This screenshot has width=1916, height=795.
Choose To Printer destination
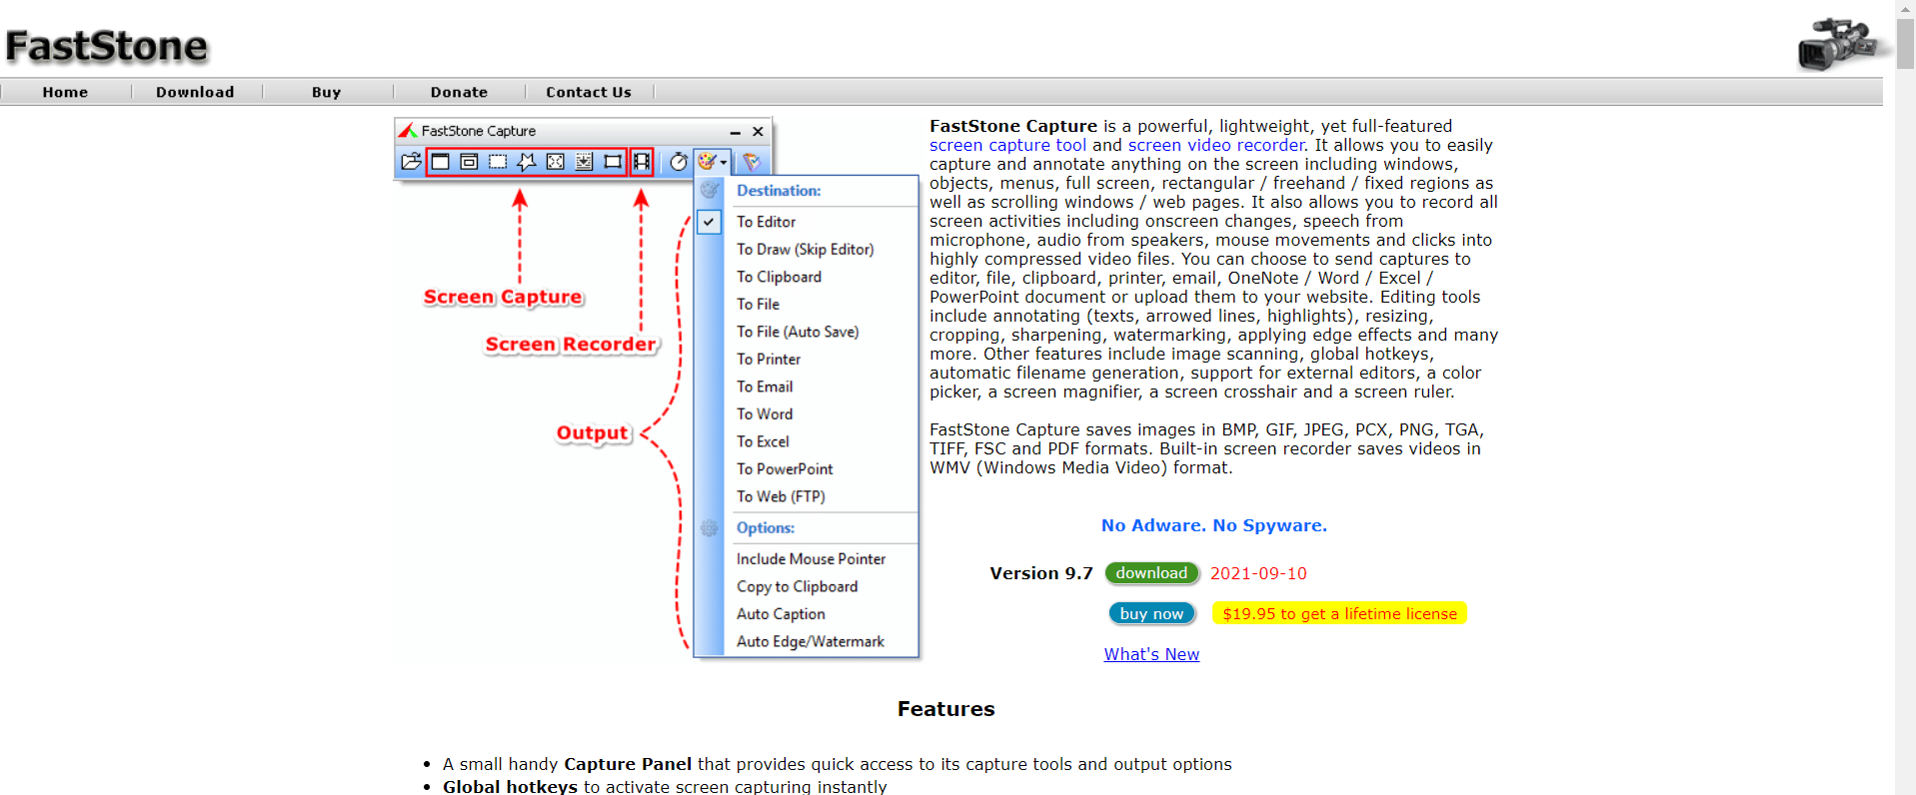[x=769, y=360]
